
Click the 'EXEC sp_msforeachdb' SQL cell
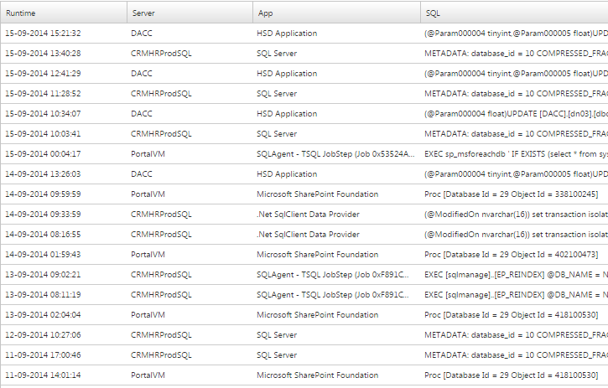pos(516,154)
